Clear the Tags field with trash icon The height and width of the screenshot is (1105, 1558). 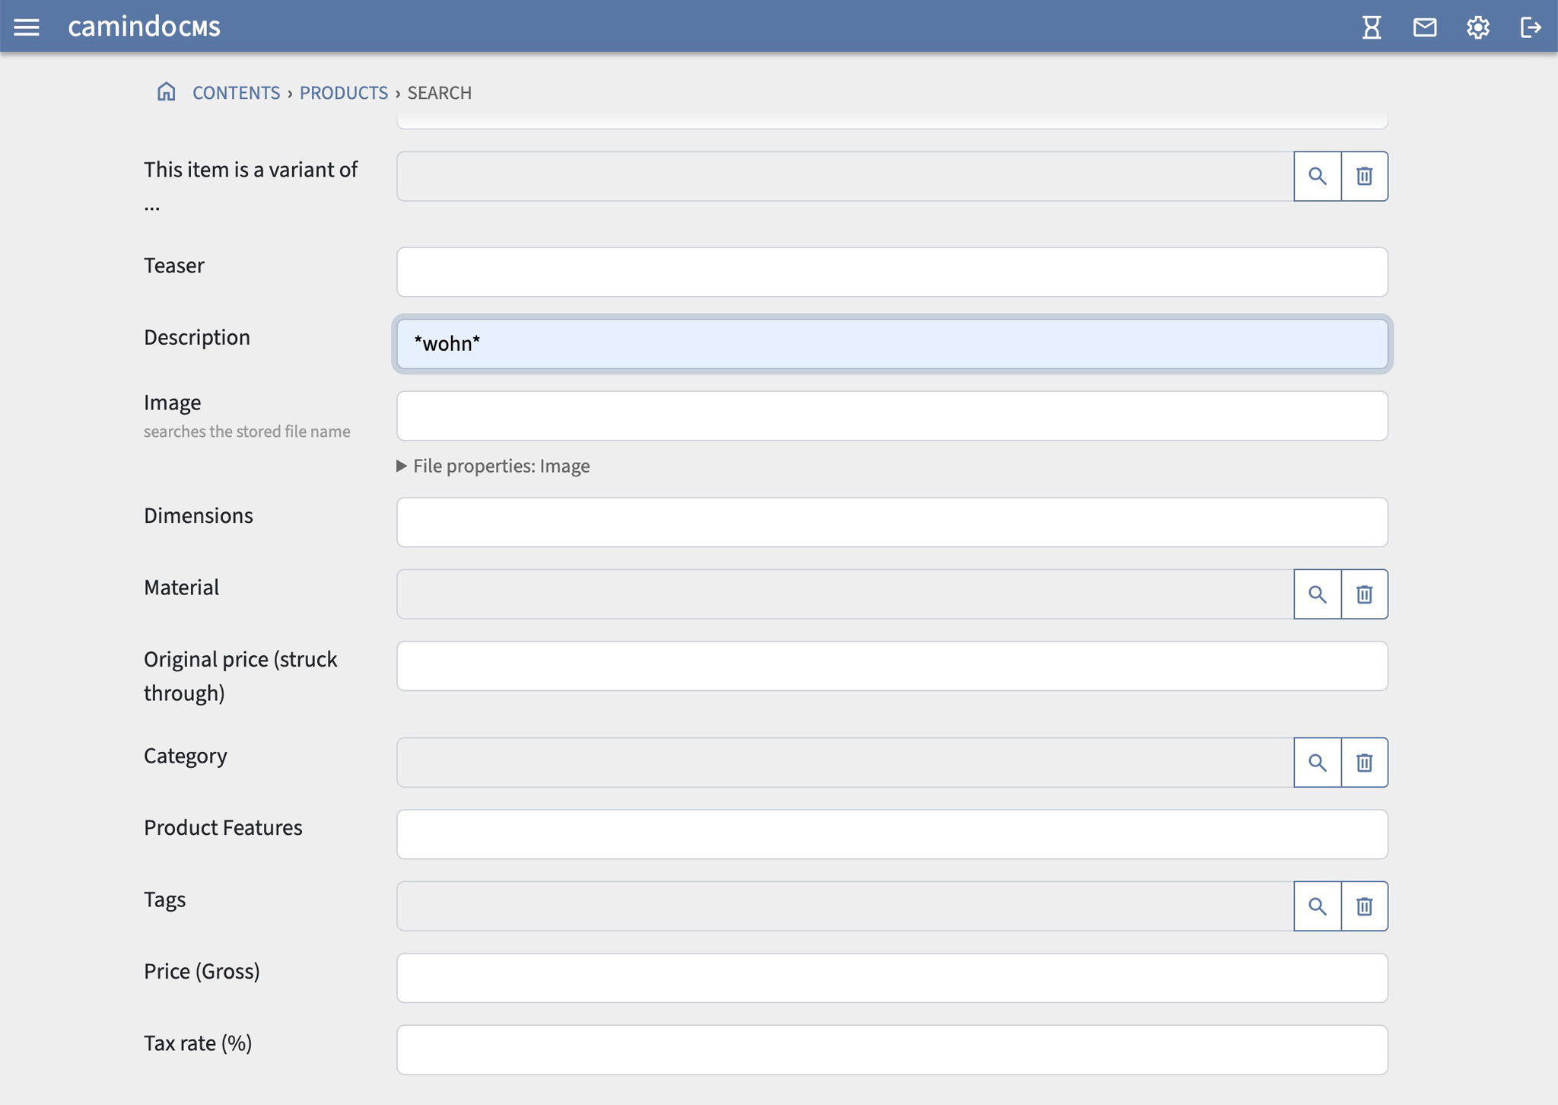pyautogui.click(x=1365, y=906)
